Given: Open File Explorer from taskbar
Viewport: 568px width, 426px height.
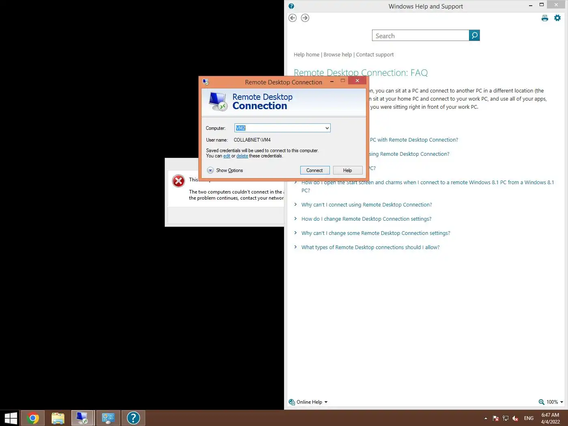Looking at the screenshot, I should coord(58,418).
